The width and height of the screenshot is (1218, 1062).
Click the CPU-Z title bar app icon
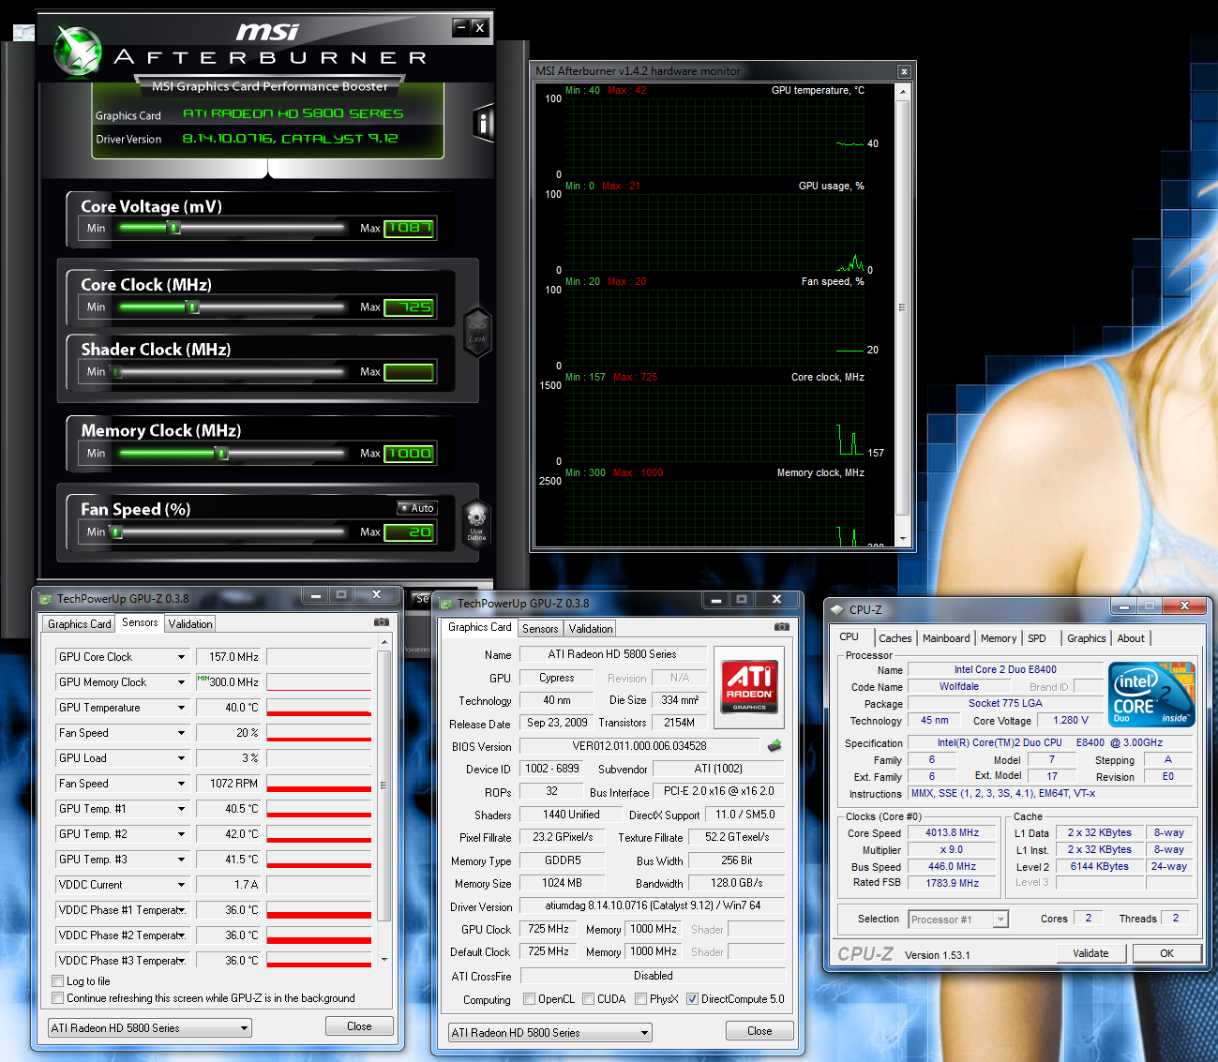point(837,609)
